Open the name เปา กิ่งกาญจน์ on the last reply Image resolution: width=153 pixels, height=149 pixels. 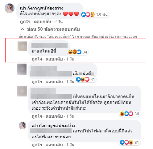pyautogui.click(x=53, y=126)
